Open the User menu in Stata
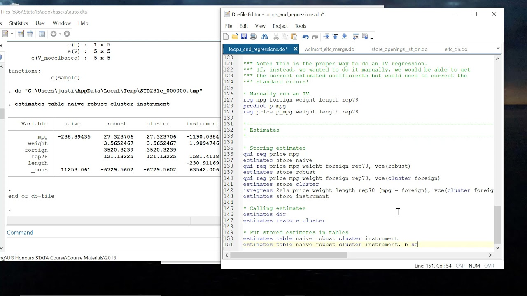This screenshot has width=527, height=296. click(40, 23)
